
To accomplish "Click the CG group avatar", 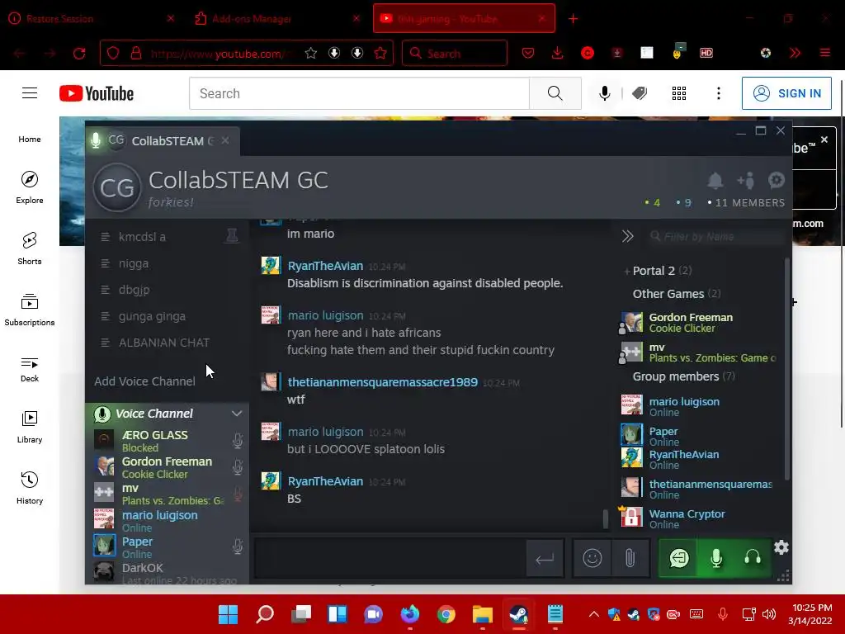I will pyautogui.click(x=117, y=187).
